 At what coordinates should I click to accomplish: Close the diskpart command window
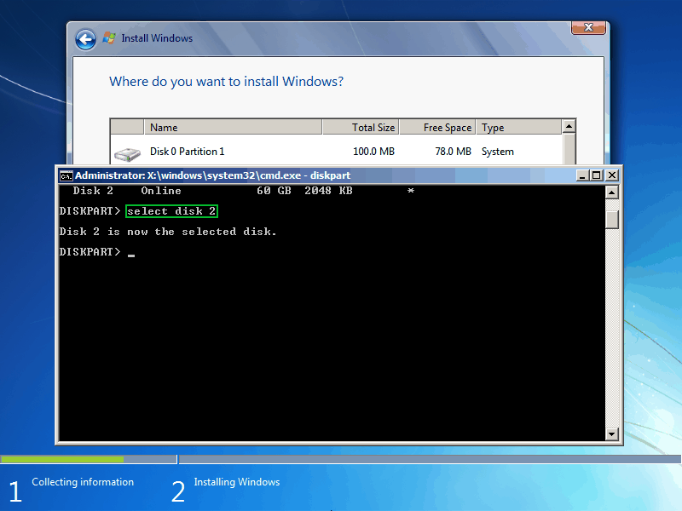(611, 175)
